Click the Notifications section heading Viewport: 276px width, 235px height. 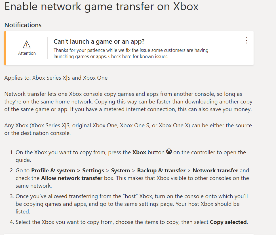[x=23, y=25]
